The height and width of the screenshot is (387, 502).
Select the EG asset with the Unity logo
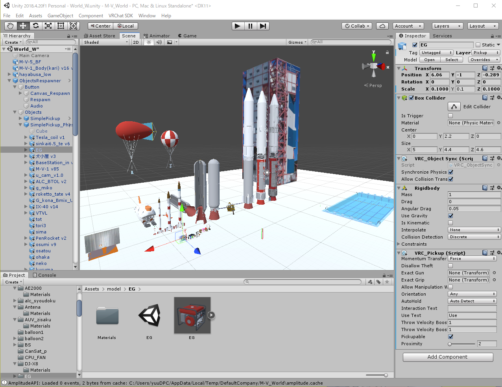coord(149,315)
